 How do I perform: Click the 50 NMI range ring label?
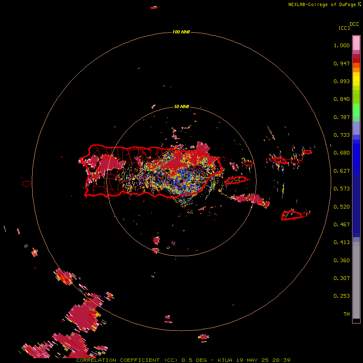[x=181, y=106]
